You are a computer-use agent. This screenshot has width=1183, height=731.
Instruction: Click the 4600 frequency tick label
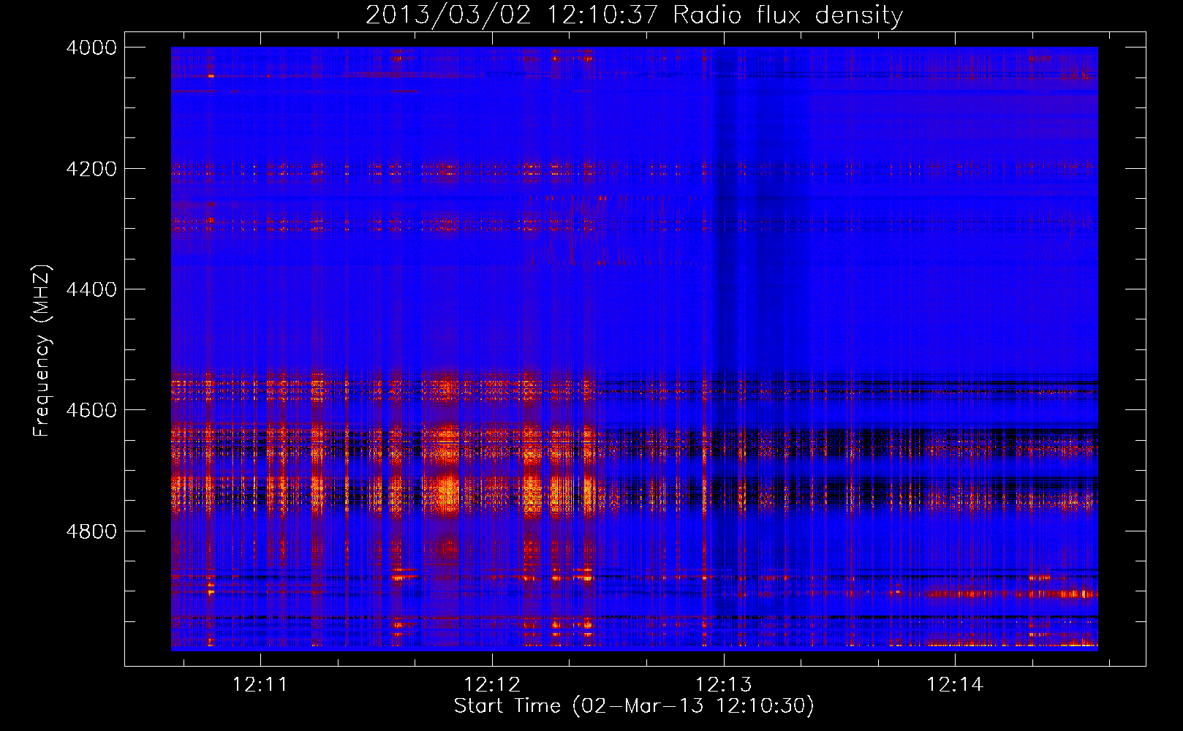tap(91, 410)
